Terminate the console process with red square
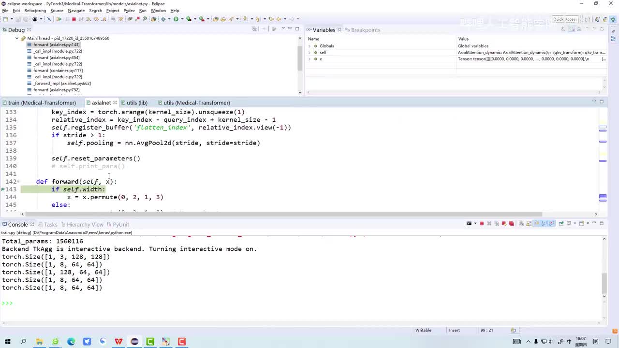The height and width of the screenshot is (348, 619). [482, 223]
